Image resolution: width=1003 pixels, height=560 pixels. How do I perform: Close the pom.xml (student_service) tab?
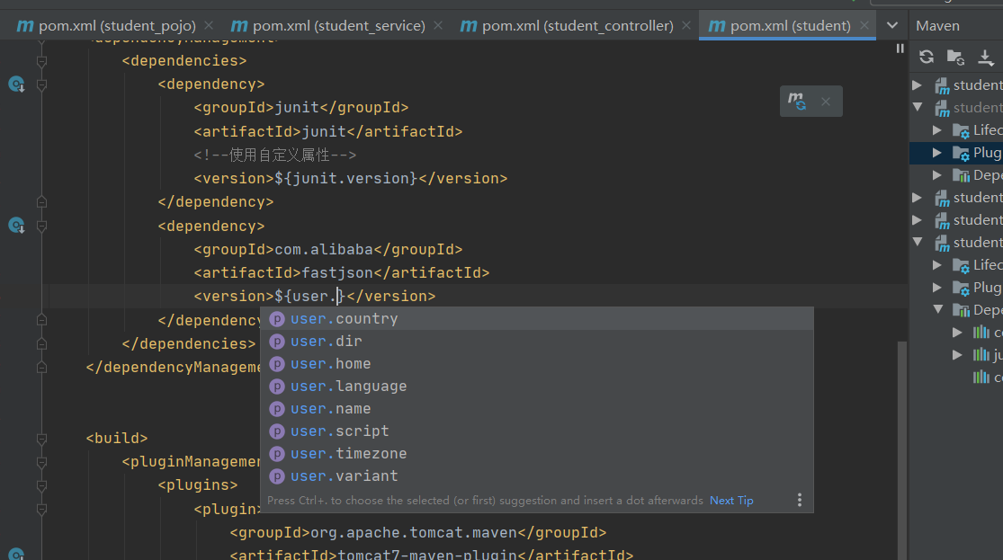pos(437,25)
